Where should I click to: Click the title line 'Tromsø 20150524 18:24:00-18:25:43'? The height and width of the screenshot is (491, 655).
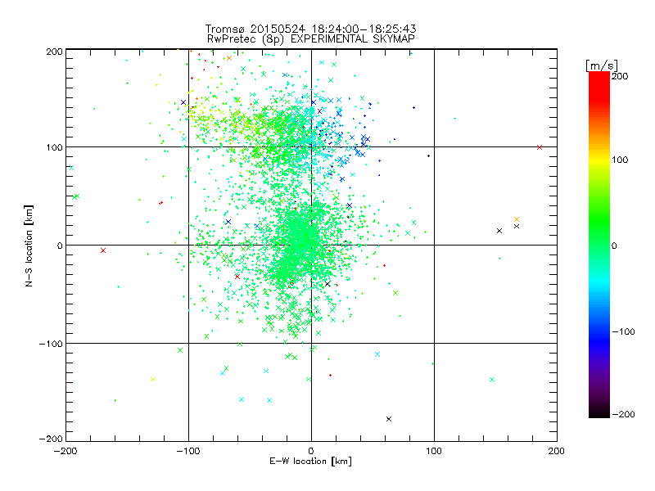click(310, 29)
